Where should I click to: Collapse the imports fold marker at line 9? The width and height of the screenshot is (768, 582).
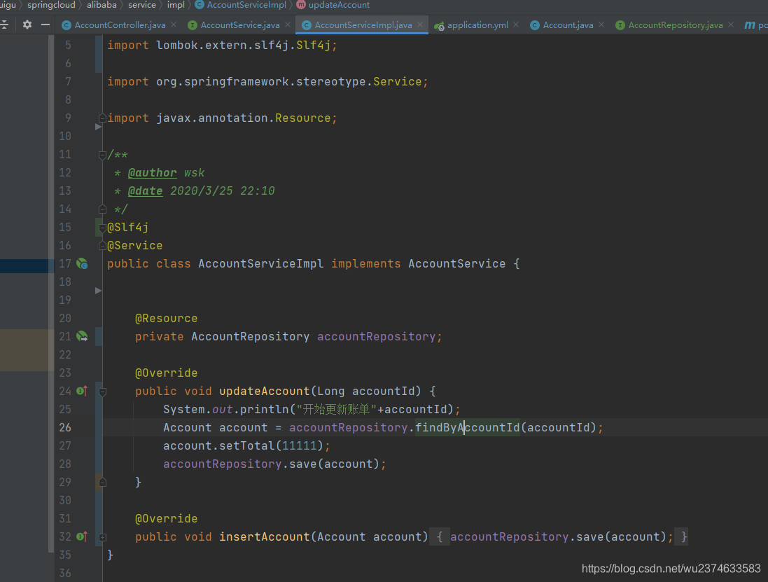coord(102,118)
